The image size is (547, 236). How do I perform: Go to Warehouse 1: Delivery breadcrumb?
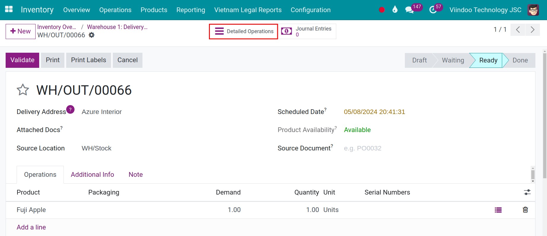117,27
